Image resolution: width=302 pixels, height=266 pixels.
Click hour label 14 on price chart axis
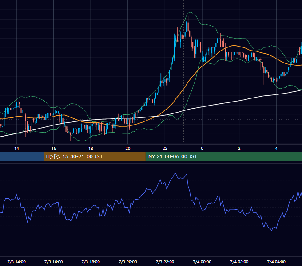(16, 149)
